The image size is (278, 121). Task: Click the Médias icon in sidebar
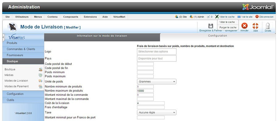coord(40,75)
